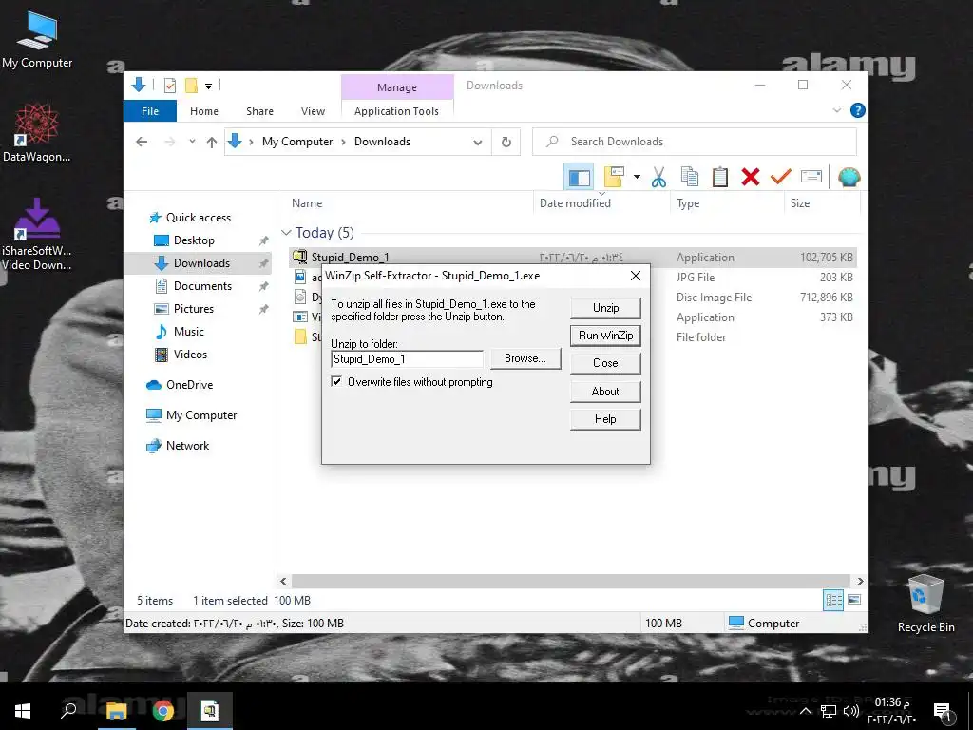Switch to details view icon in status bar
The height and width of the screenshot is (730, 973).
[833, 601]
